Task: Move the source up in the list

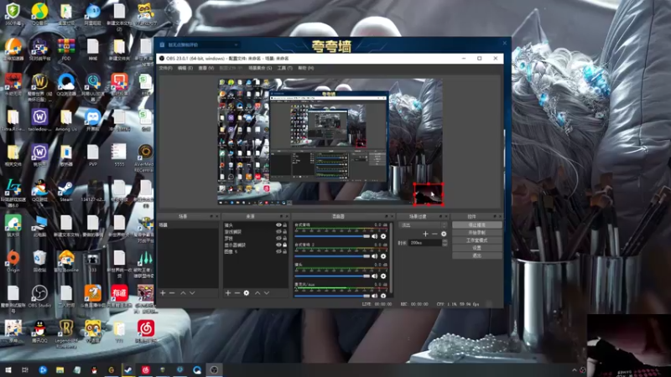Action: 257,292
